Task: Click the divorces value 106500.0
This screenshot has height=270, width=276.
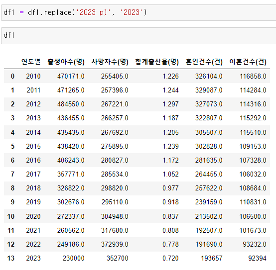Action: pyautogui.click(x=253, y=216)
